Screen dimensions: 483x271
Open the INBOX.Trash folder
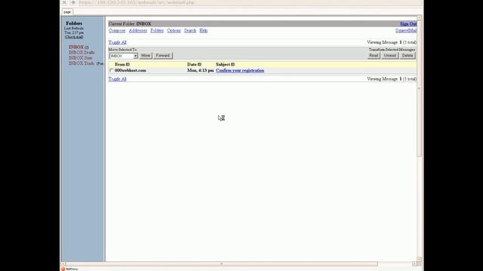click(82, 63)
